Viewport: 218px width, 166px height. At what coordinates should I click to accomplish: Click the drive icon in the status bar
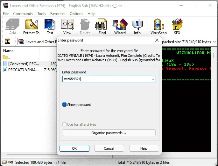[x=4, y=162]
